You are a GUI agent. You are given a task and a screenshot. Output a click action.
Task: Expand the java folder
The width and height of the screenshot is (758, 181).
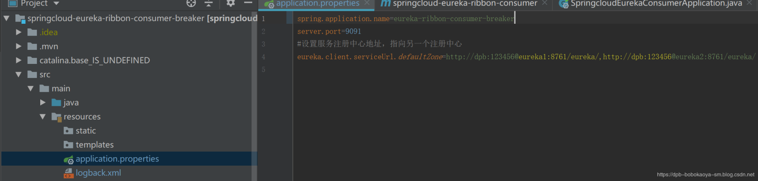tap(43, 102)
